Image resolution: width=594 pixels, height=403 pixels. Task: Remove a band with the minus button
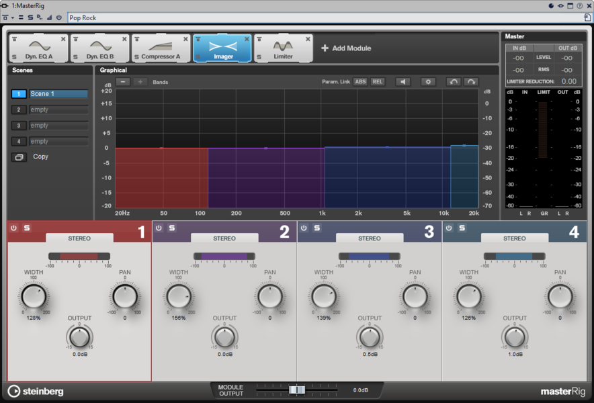click(123, 82)
